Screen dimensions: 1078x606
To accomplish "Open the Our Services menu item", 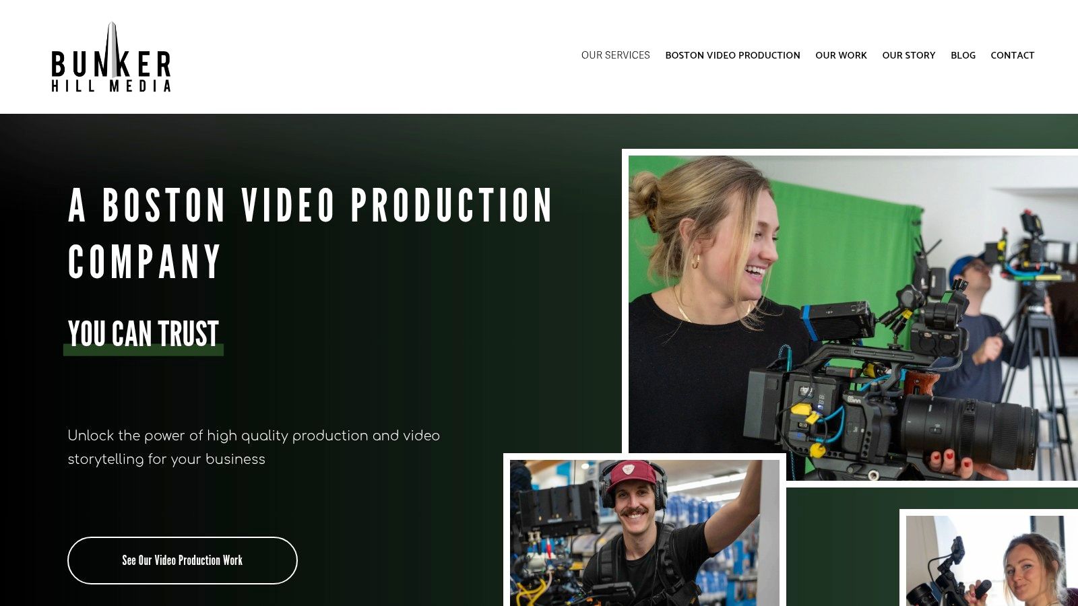I will [x=616, y=55].
